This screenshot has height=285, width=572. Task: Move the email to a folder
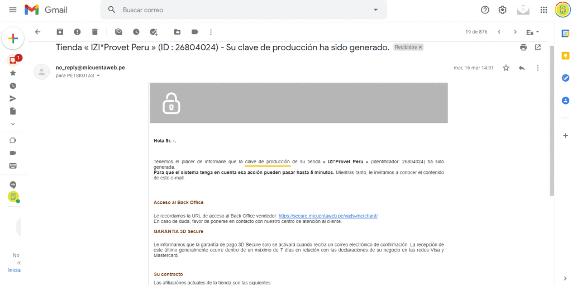pos(177,32)
